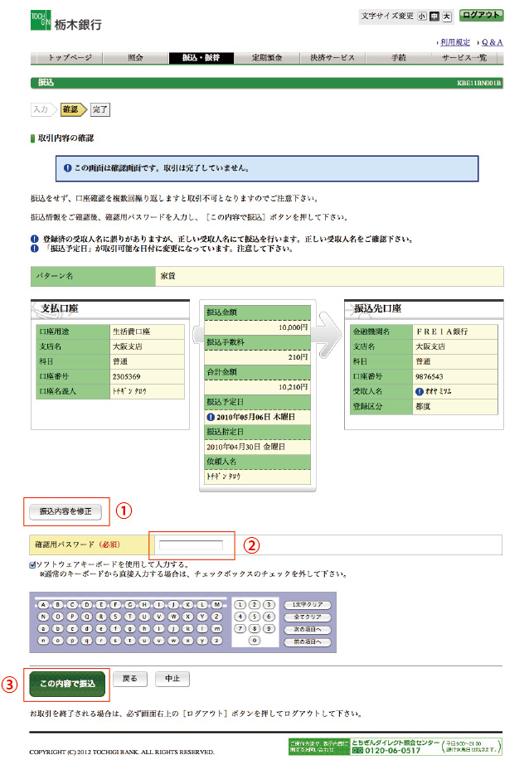
Task: Open the サービス一覧 tab
Action: [x=464, y=57]
